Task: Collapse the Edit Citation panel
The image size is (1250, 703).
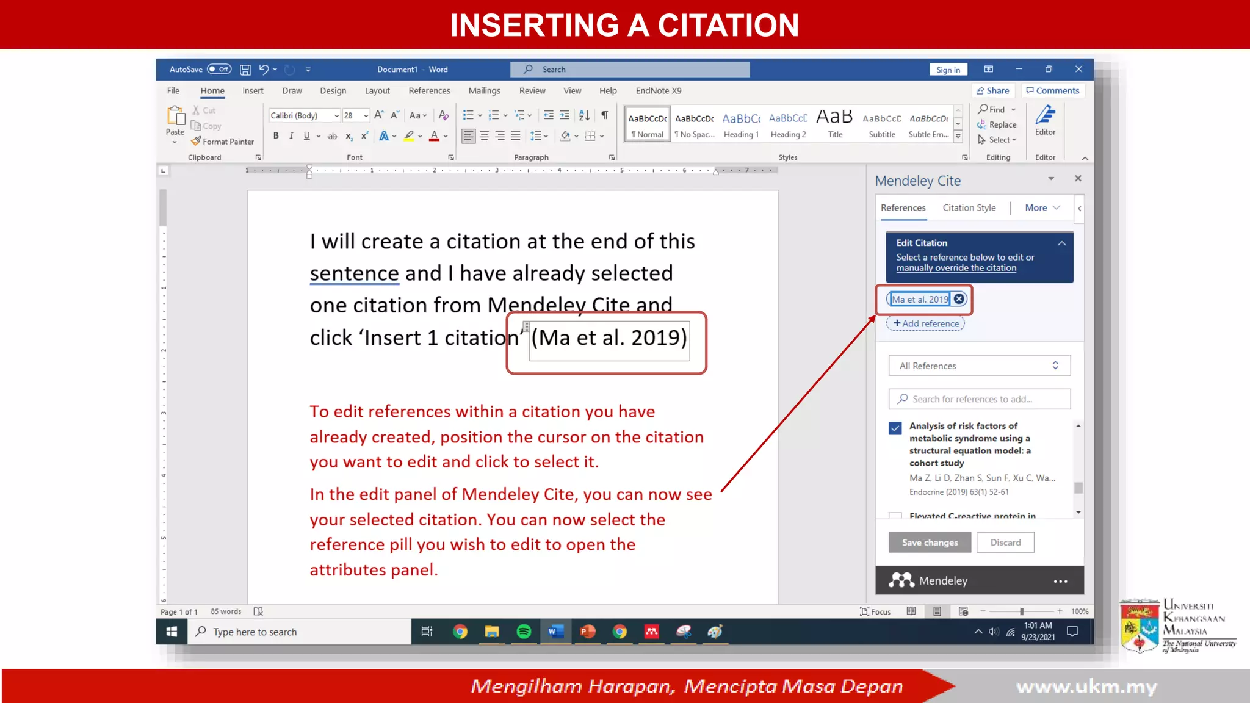Action: click(x=1062, y=243)
